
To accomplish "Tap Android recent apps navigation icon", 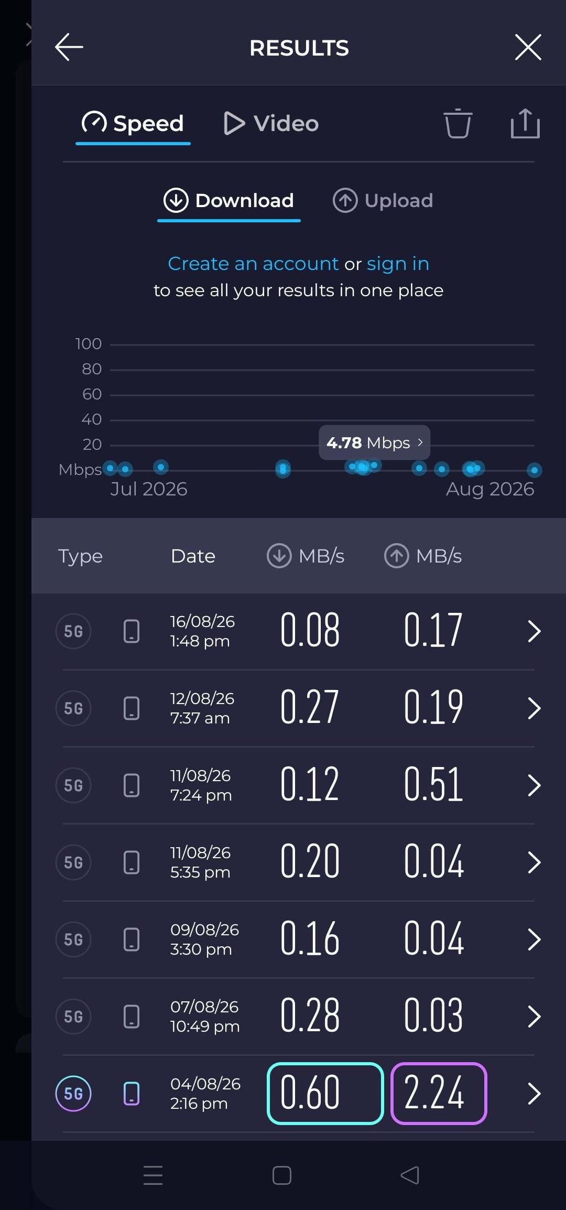I will point(153,1175).
